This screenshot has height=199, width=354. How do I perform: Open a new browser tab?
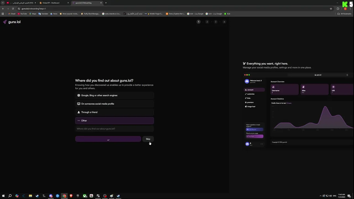pos(106,3)
